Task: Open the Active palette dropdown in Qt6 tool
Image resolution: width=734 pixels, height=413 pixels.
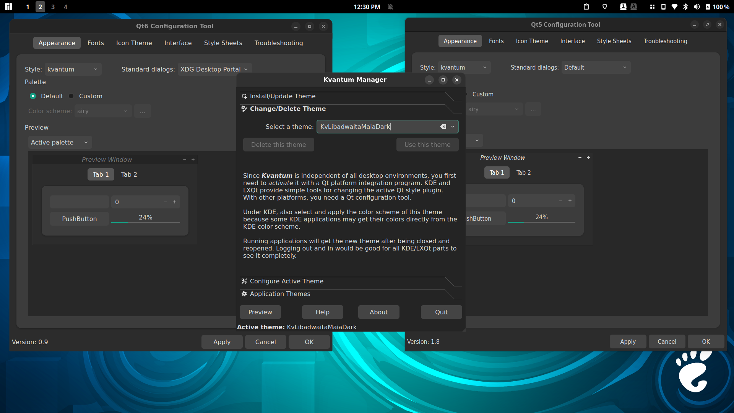Action: [60, 142]
